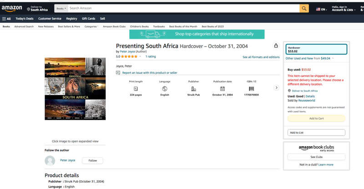364x189 pixels.
Task: Click the Books label in sub-navigation
Action: point(6,26)
